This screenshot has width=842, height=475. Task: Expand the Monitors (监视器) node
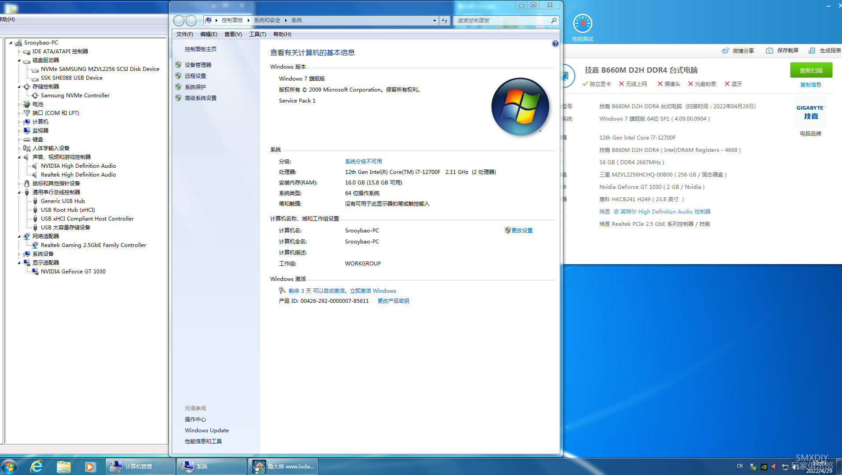19,131
